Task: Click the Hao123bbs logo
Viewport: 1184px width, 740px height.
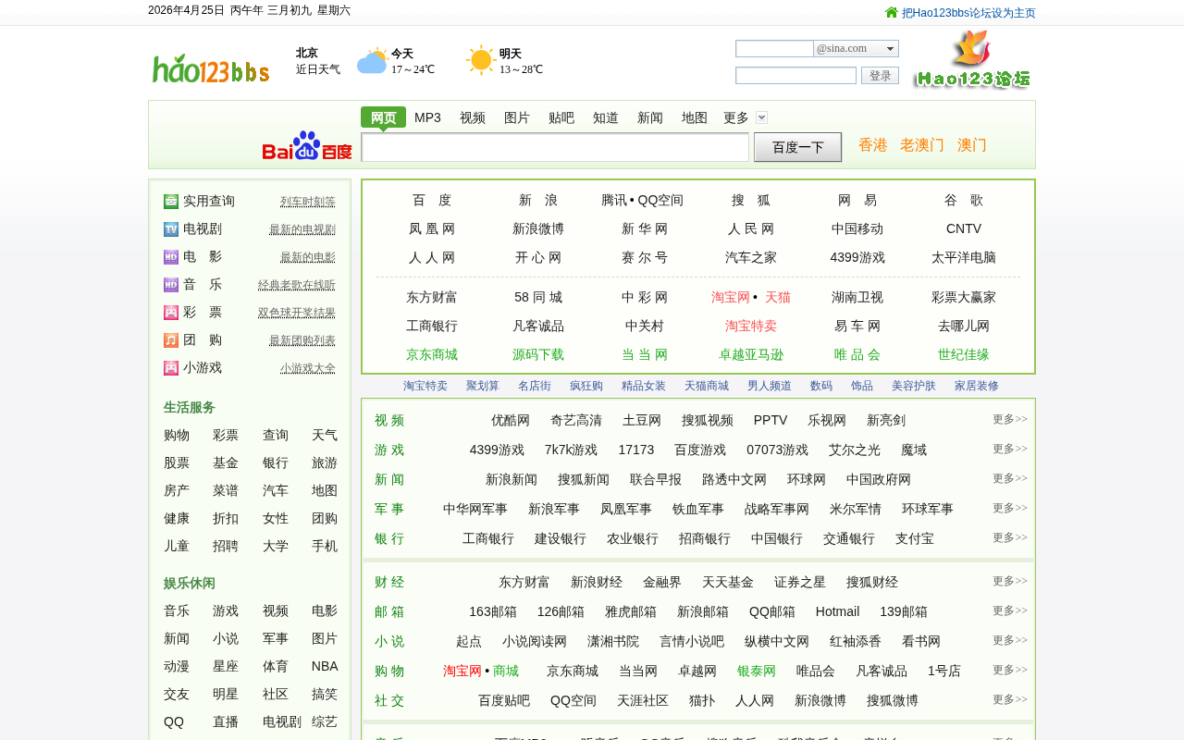Action: tap(211, 68)
